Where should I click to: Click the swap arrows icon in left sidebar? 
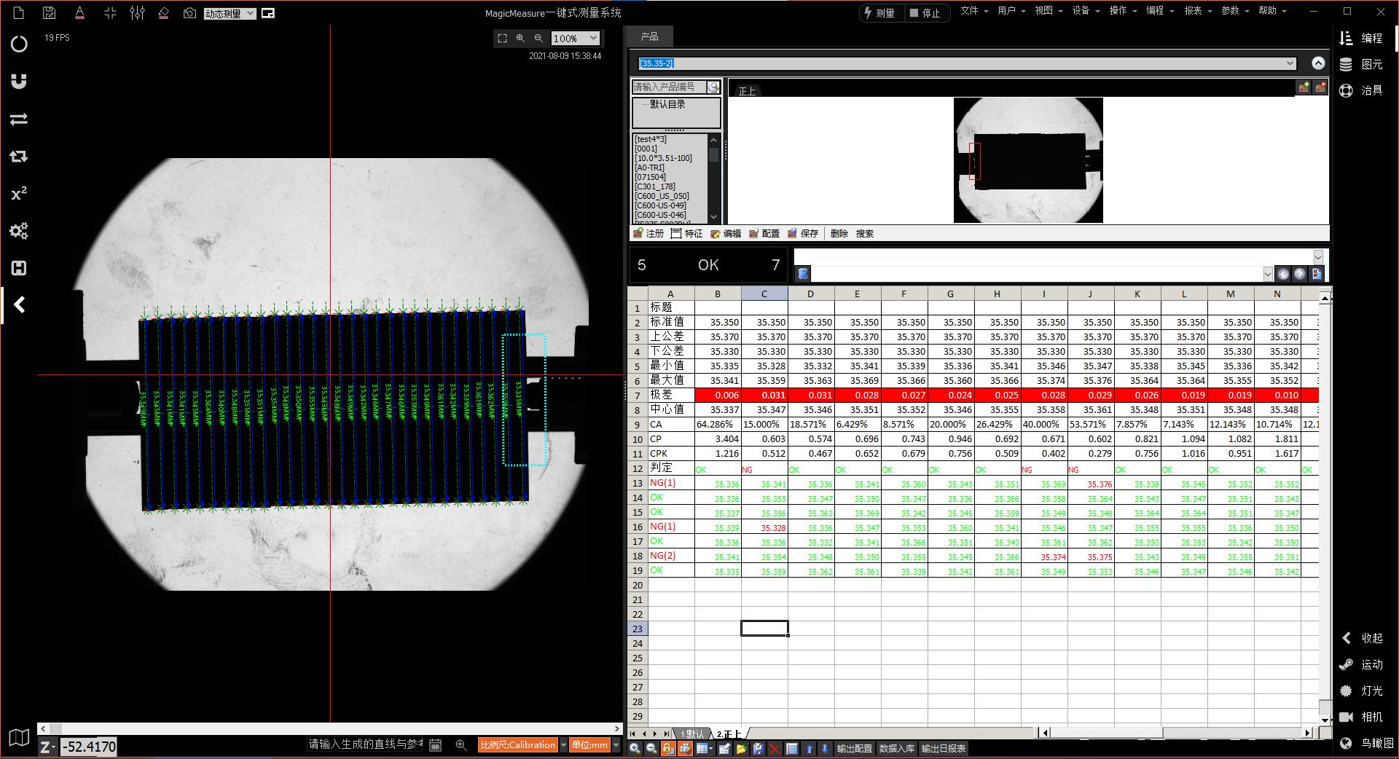(19, 119)
